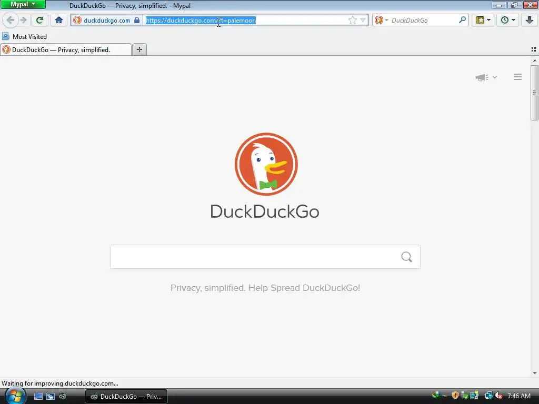Viewport: 539px width, 404px height.
Task: Click the scrollbar down arrow
Action: [x=535, y=373]
